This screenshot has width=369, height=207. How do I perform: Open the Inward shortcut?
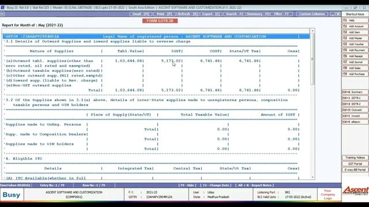coord(355,116)
